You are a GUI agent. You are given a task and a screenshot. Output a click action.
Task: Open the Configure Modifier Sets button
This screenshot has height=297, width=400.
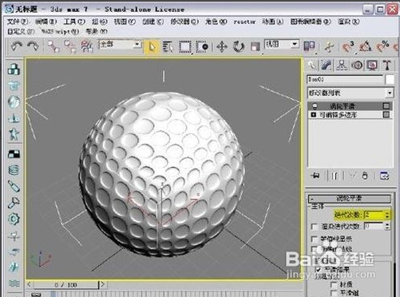click(x=384, y=176)
